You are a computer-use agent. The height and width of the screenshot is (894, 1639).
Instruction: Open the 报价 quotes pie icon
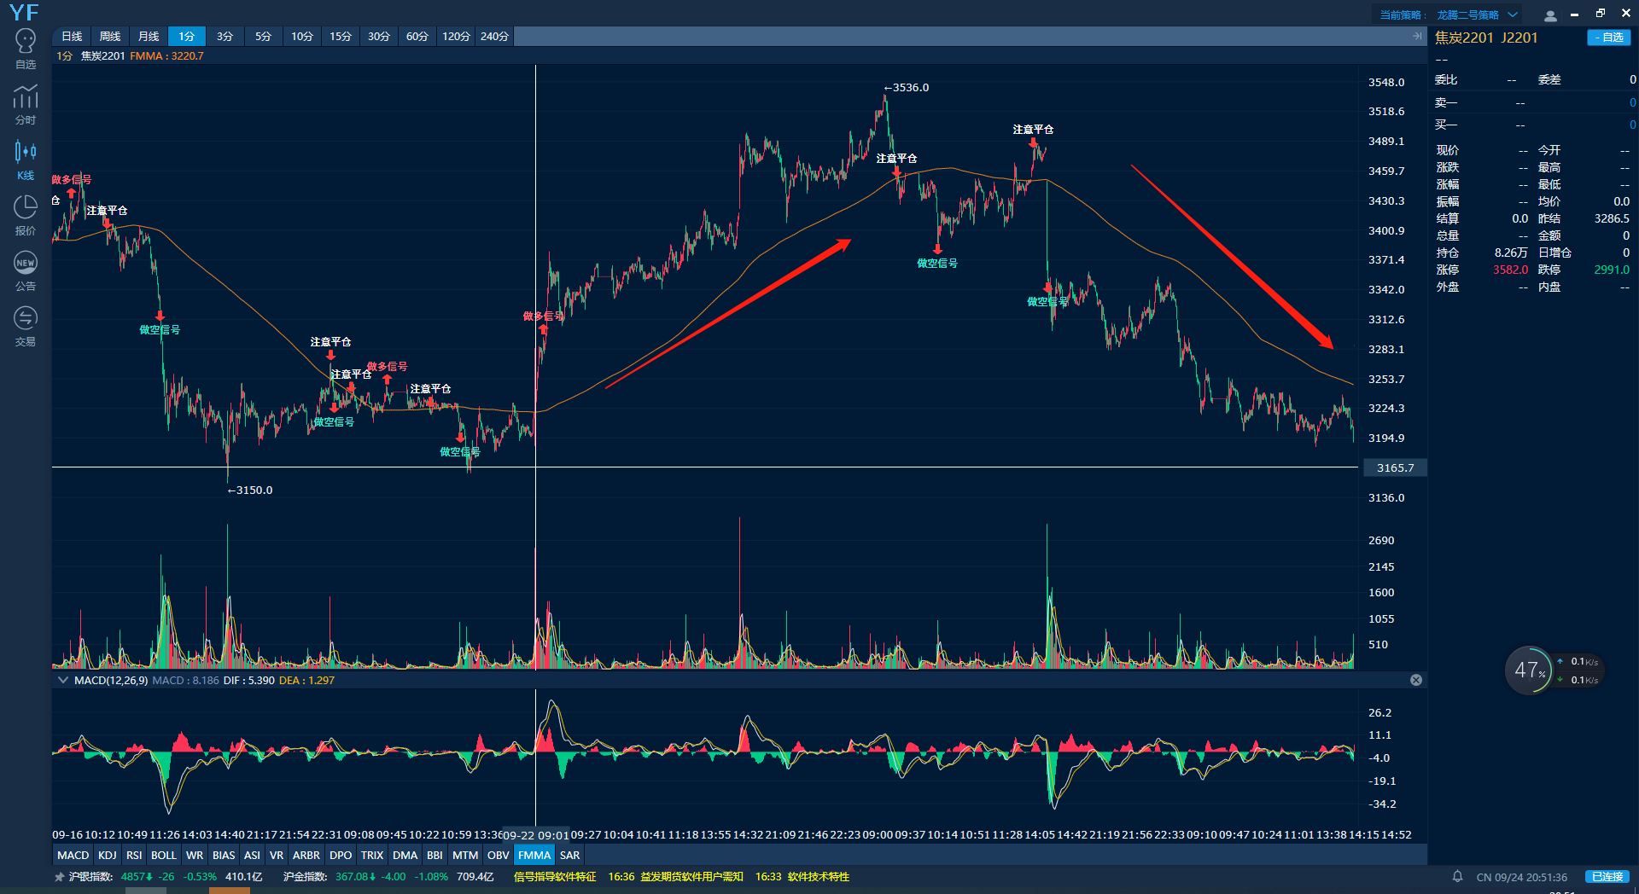tap(26, 215)
